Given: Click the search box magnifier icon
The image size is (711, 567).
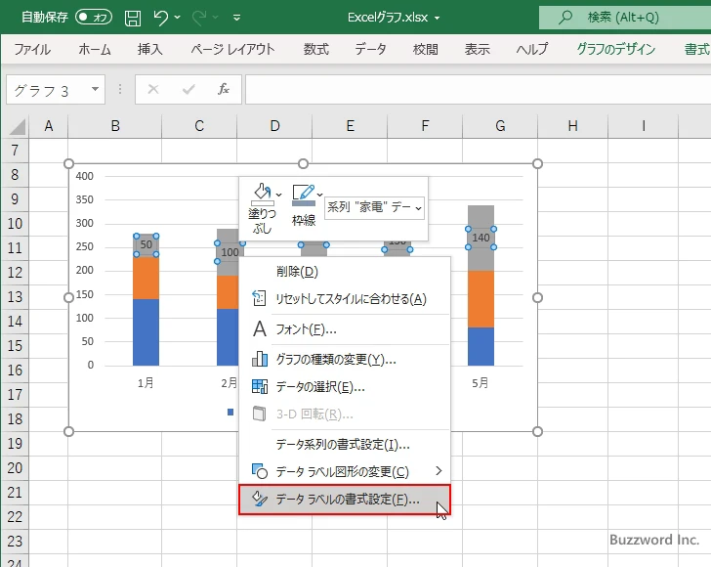Looking at the screenshot, I should pyautogui.click(x=565, y=18).
